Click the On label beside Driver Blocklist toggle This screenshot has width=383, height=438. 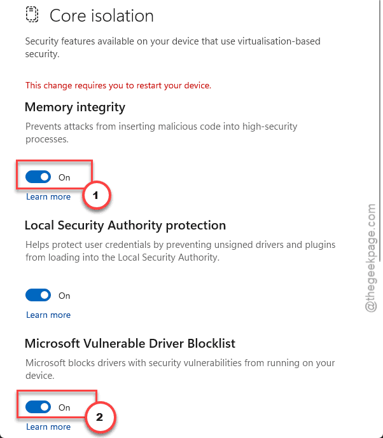[x=64, y=407]
